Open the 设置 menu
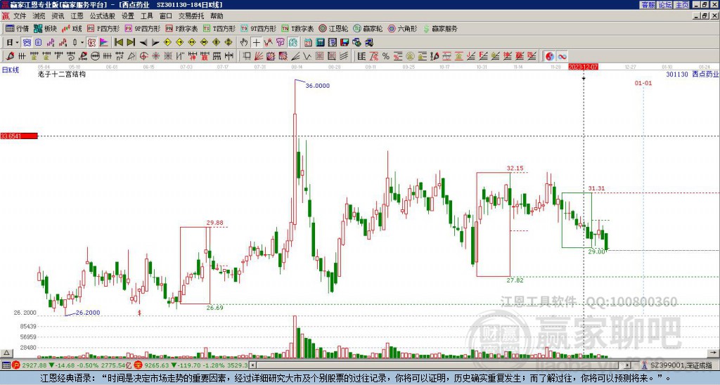720x385 pixels. click(x=128, y=16)
